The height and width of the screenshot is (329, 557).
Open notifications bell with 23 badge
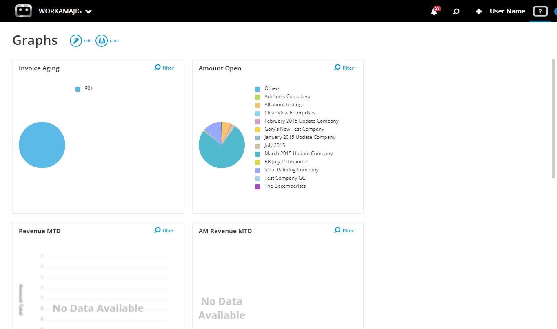pos(435,11)
